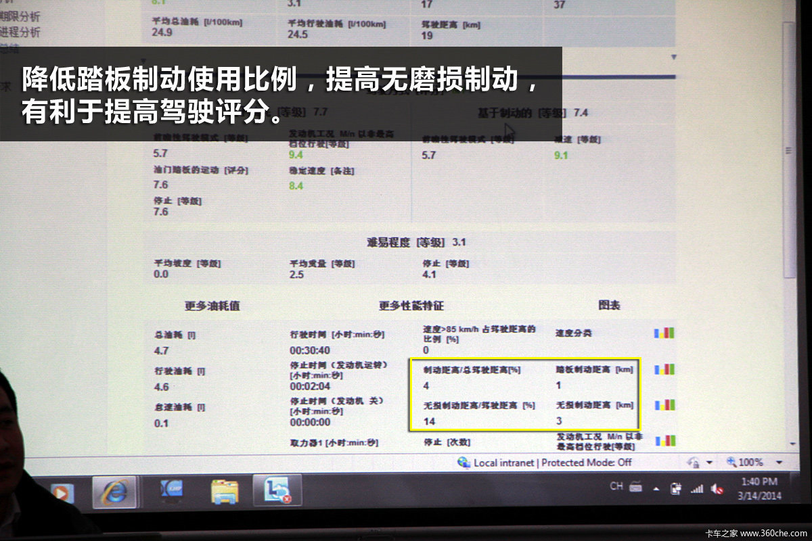
Task: Click the speed >85 km/h percentage label
Action: [479, 333]
